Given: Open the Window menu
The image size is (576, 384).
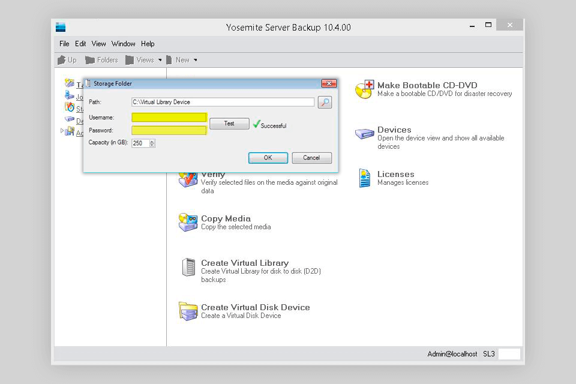Looking at the screenshot, I should pyautogui.click(x=124, y=44).
